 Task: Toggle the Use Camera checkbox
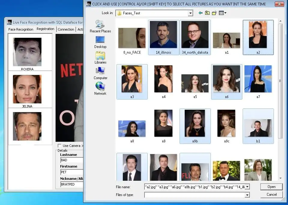59,146
